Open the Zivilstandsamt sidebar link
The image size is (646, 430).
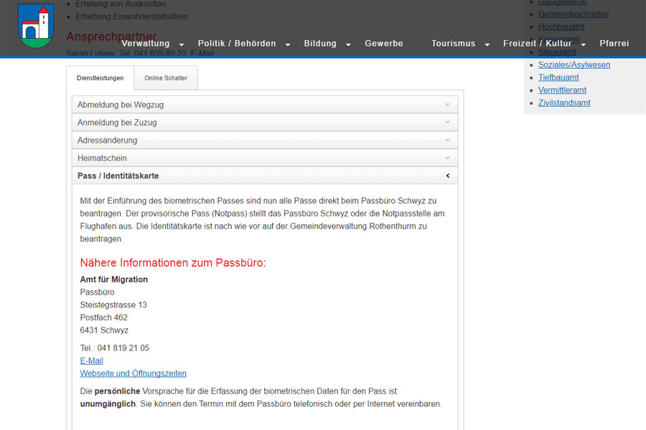pos(564,103)
